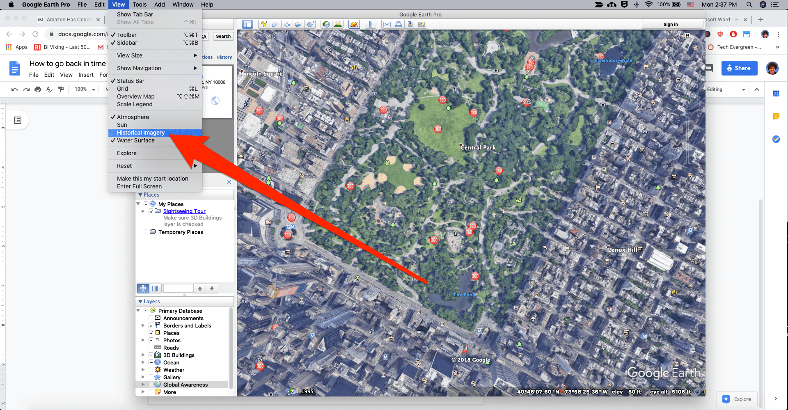The image size is (788, 410).
Task: Click the Add Placemark pushpin icon
Action: (264, 24)
